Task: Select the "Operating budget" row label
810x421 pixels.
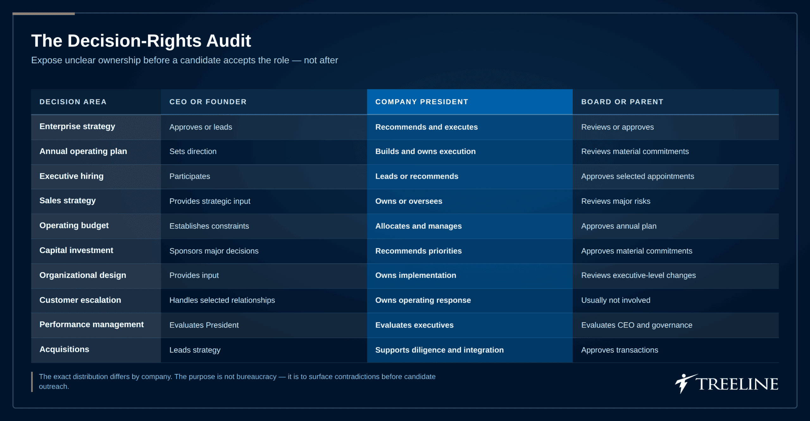Action: [x=74, y=225]
